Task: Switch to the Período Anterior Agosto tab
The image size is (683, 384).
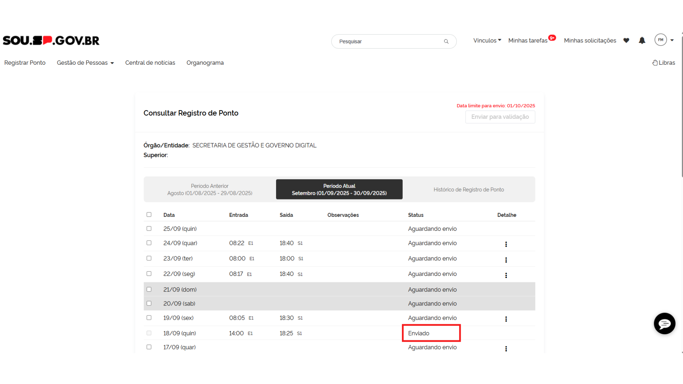Action: pyautogui.click(x=210, y=190)
